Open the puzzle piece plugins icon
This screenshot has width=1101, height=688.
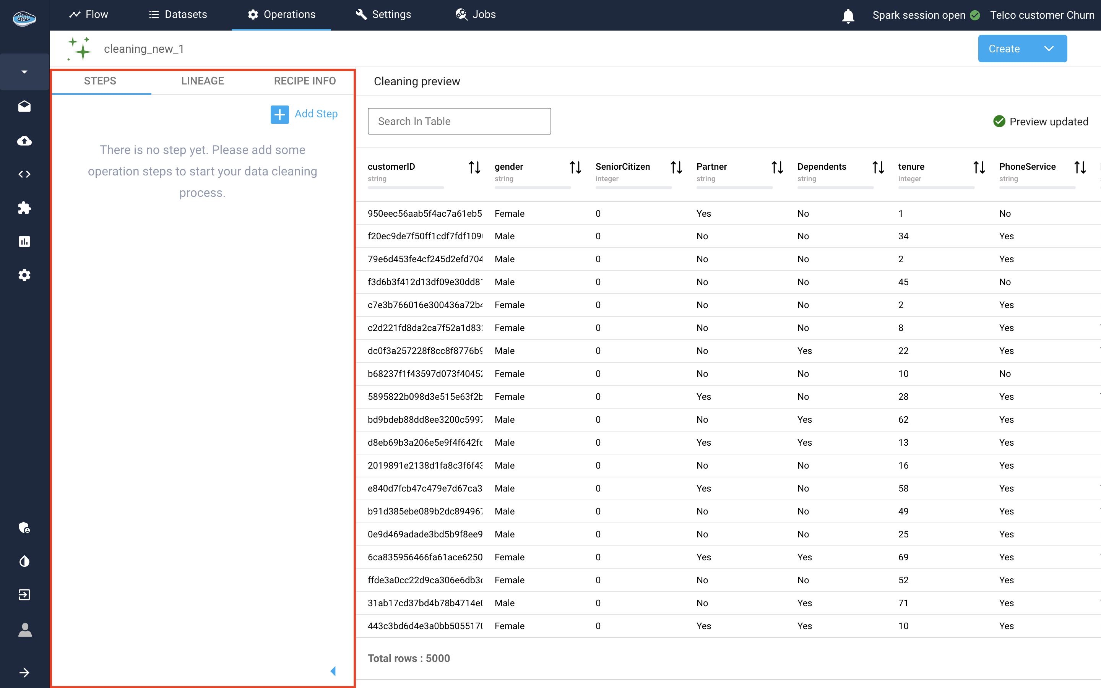24,208
